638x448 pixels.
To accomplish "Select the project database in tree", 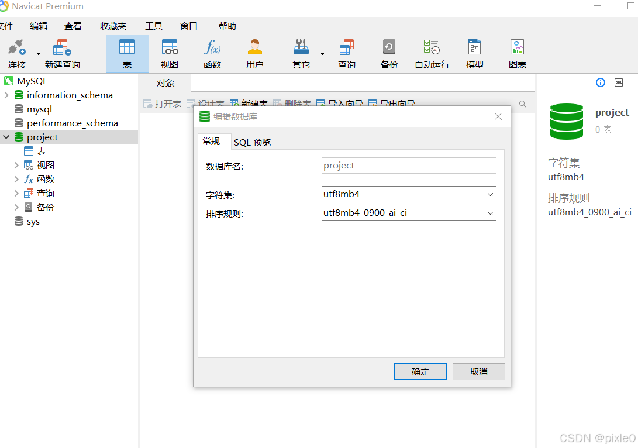I will (42, 137).
